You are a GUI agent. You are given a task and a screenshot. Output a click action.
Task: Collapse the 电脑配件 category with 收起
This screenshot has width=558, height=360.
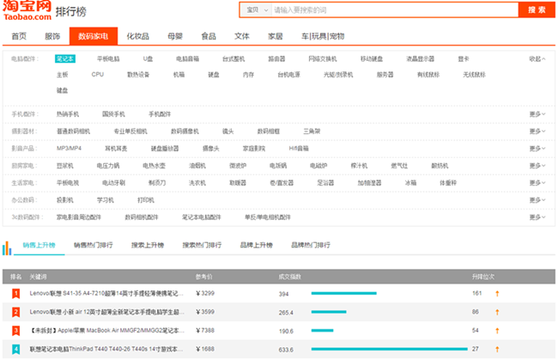point(537,58)
